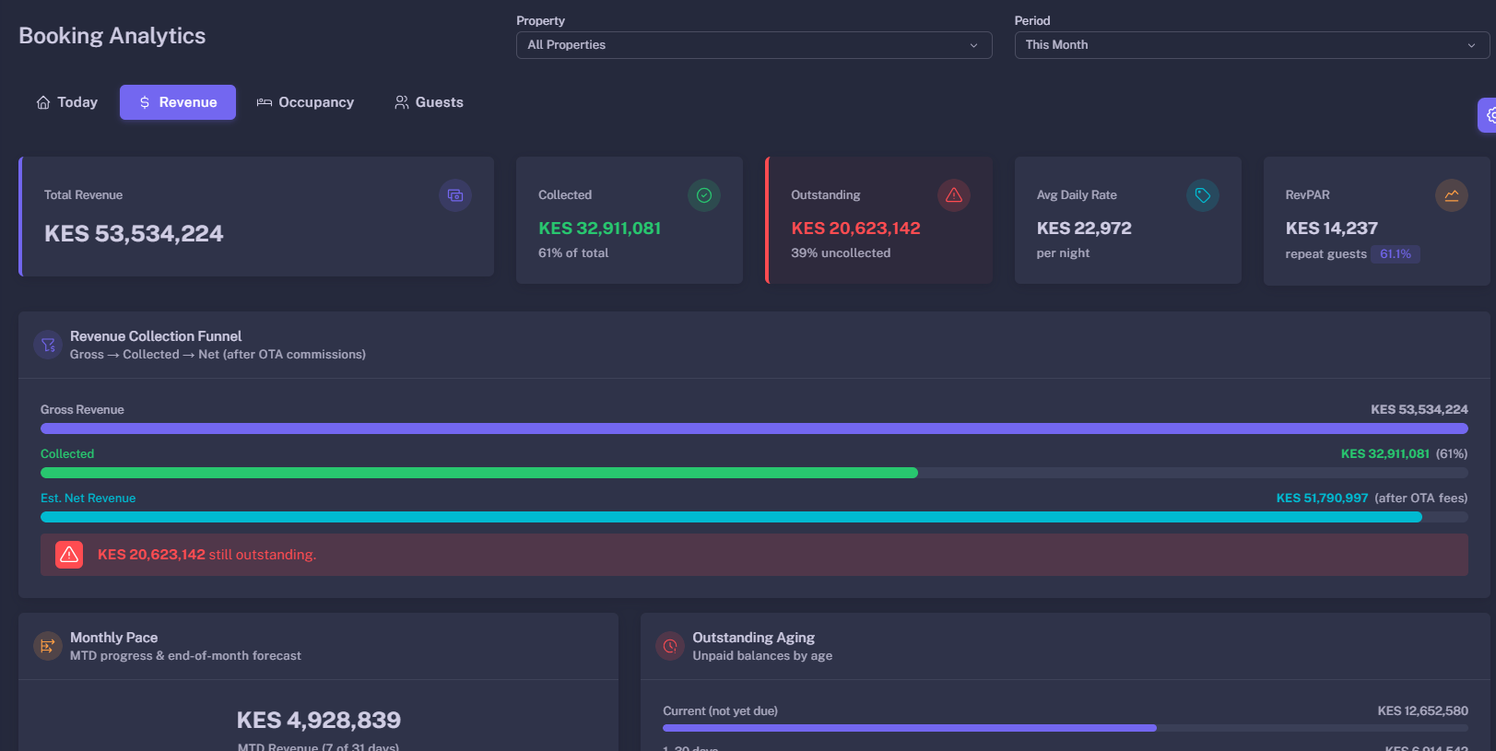
Task: Click the red alert icon in outstanding banner
Action: [69, 555]
